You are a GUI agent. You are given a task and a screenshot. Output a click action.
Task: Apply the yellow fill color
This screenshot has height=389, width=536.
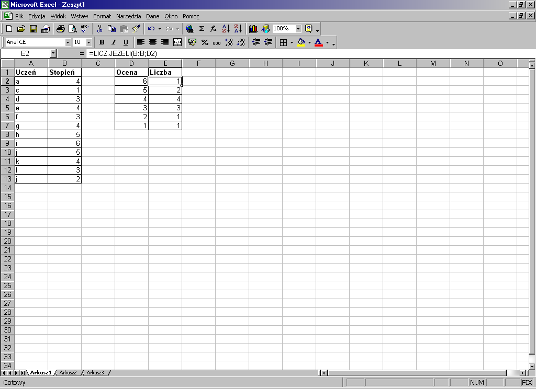tap(301, 42)
